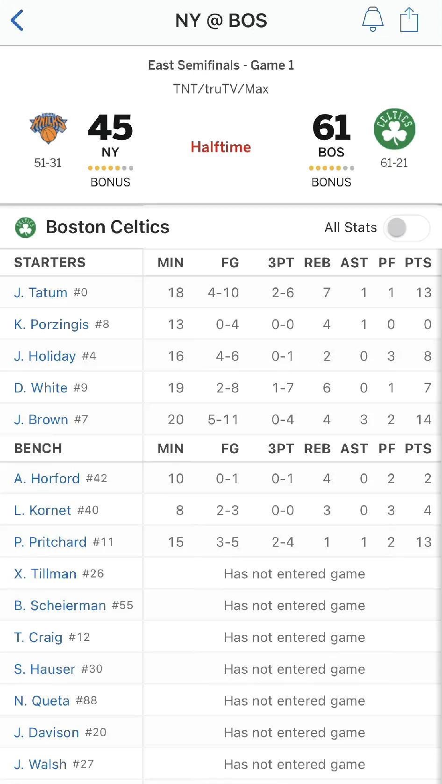
Task: Open A. Horford bench player
Action: (x=47, y=478)
